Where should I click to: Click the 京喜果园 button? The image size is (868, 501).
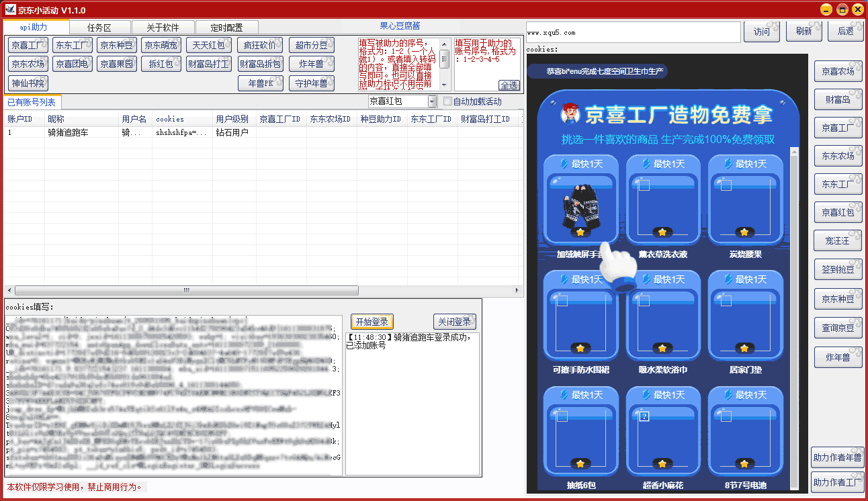point(117,64)
